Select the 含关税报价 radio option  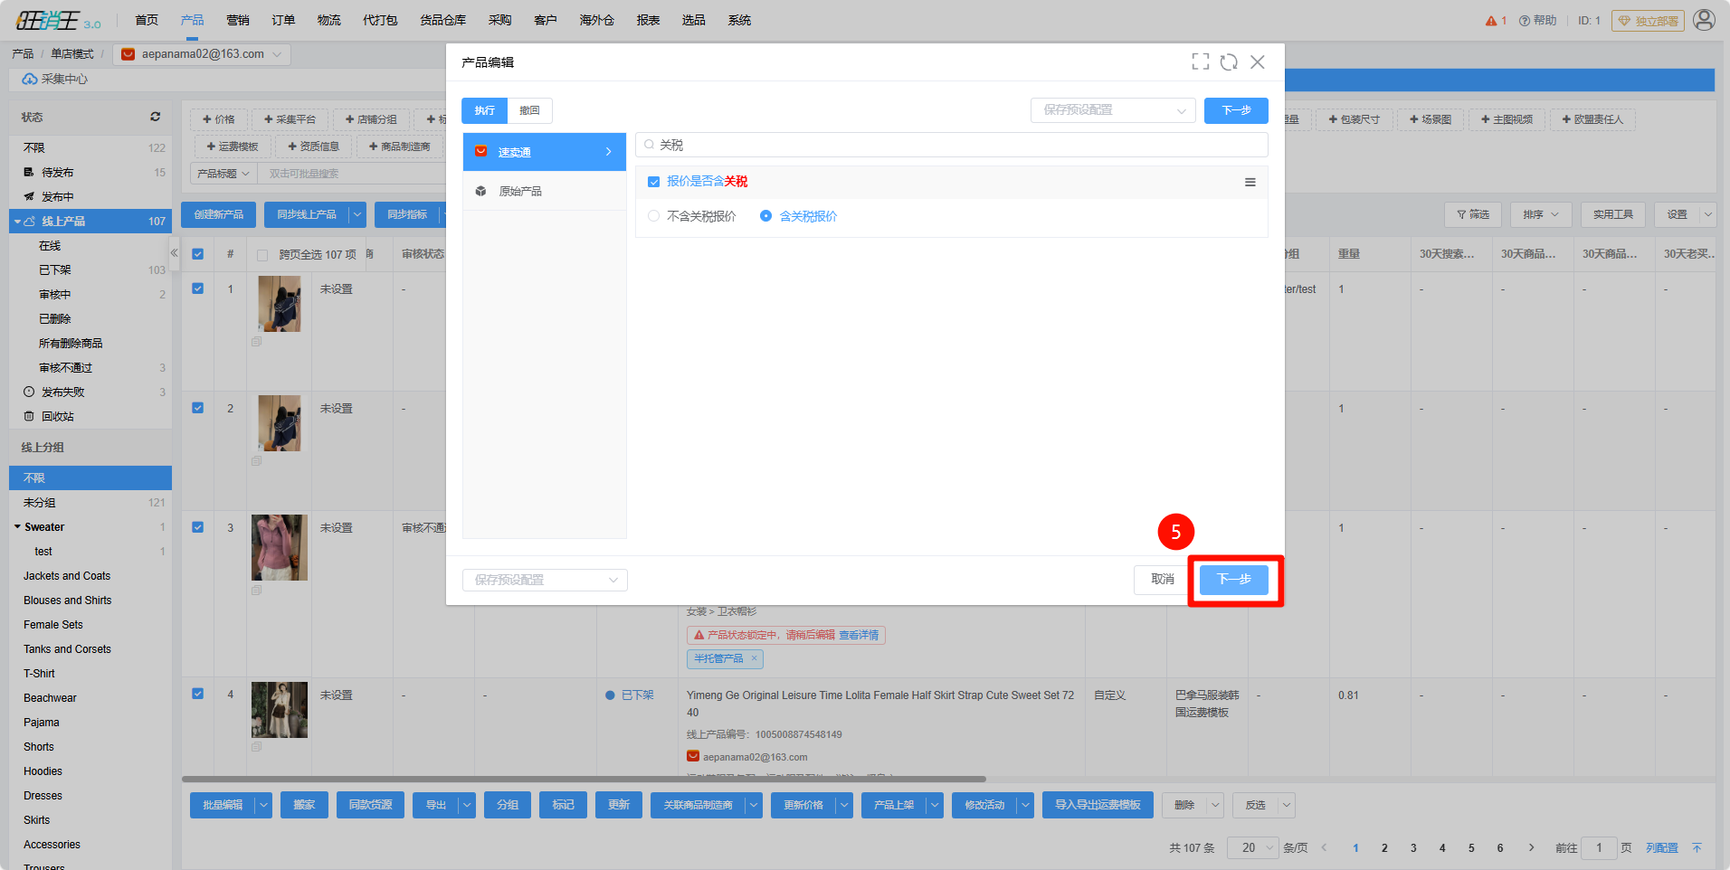pyautogui.click(x=765, y=216)
